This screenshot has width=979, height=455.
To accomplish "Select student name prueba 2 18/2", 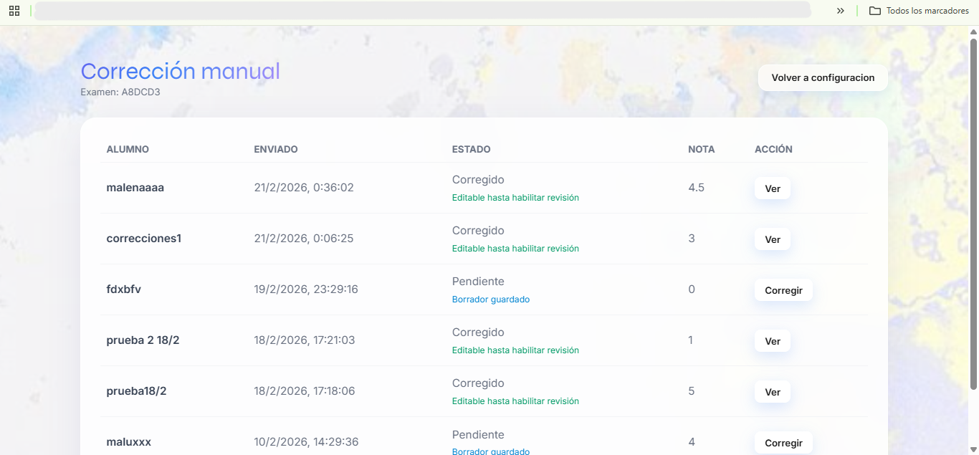I will 143,340.
